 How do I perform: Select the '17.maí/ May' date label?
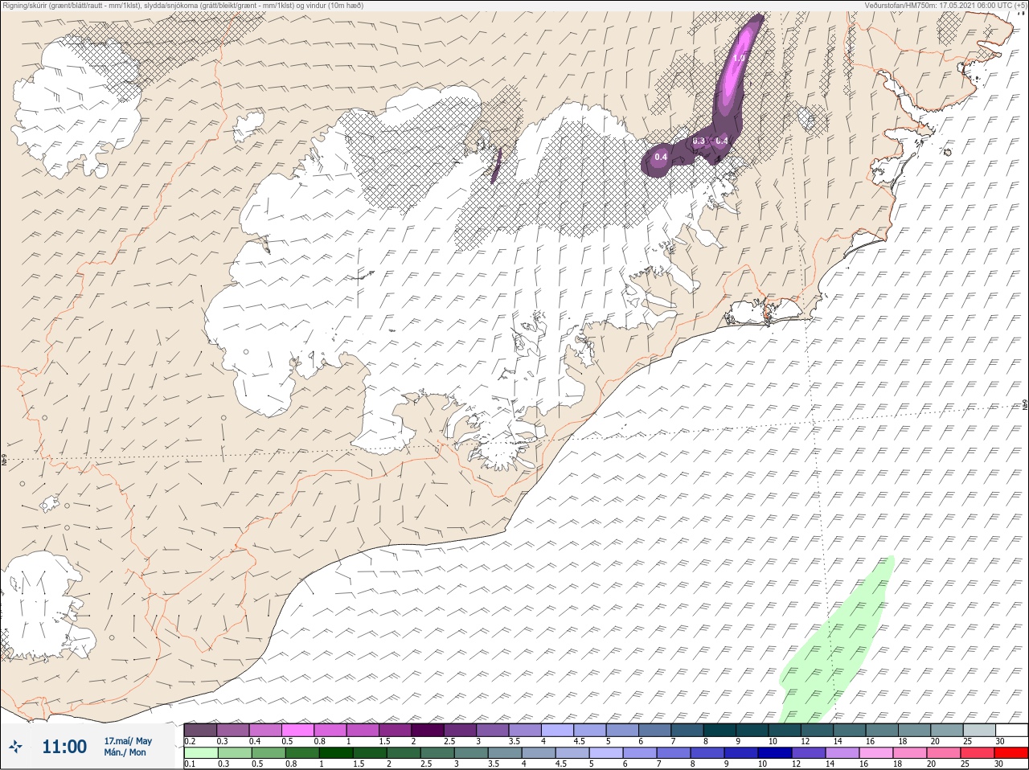click(x=128, y=741)
